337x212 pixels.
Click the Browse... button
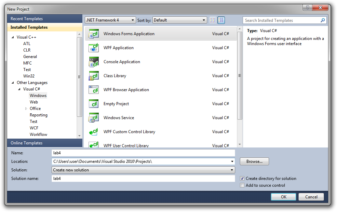pos(254,161)
